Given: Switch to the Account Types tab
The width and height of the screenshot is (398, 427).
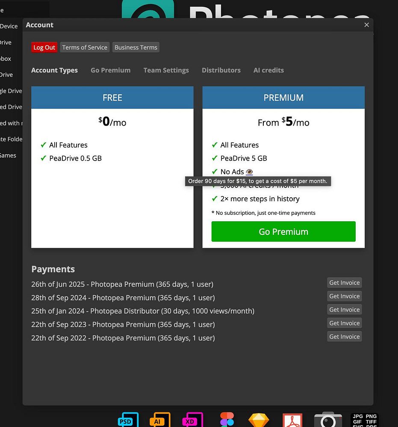Looking at the screenshot, I should click(54, 70).
